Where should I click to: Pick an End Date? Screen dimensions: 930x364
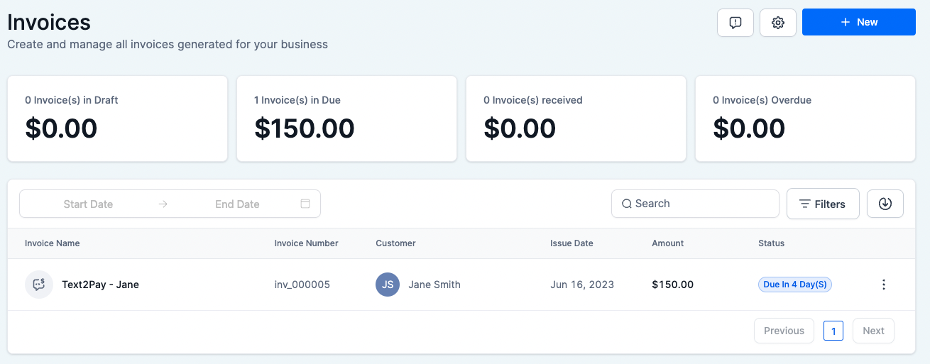(237, 204)
